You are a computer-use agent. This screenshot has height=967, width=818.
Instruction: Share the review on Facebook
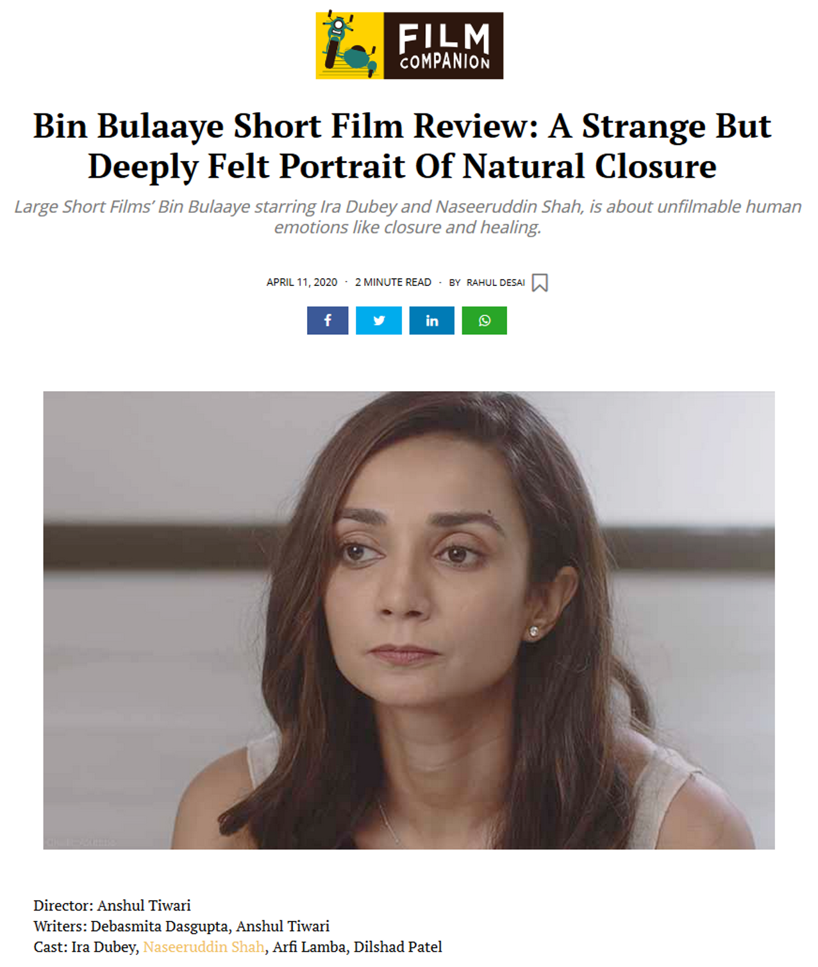pyautogui.click(x=328, y=321)
